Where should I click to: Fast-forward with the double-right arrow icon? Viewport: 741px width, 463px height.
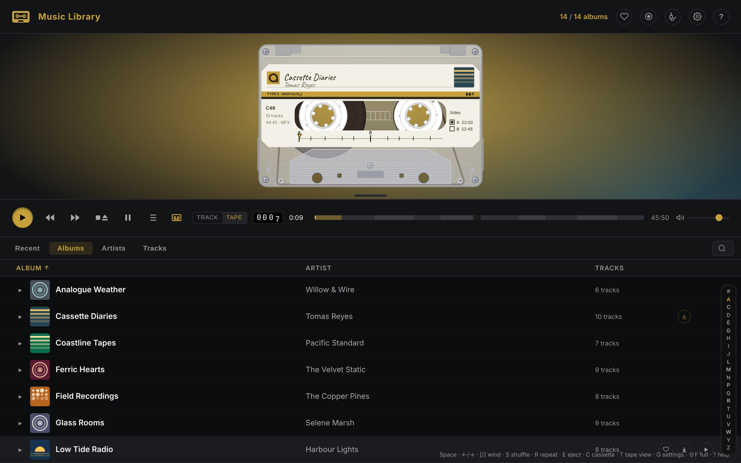(75, 217)
